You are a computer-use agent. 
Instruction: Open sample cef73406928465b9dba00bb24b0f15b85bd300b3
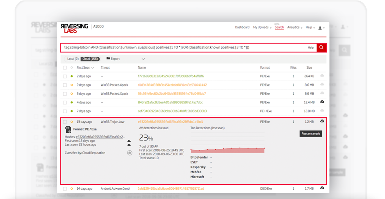(x=172, y=111)
